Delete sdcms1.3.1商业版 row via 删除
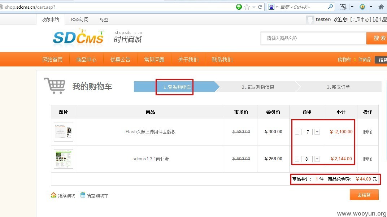 (368, 159)
